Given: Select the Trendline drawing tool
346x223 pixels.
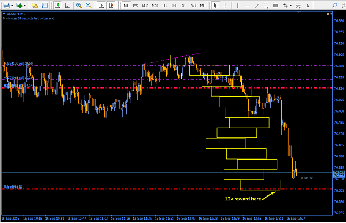Looking at the screenshot, I should (x=257, y=6).
